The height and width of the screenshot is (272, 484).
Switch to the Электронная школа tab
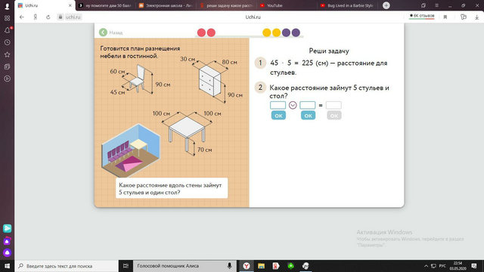(166, 5)
